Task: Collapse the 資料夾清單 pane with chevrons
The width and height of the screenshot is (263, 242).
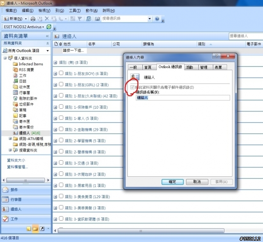Action: [47, 36]
